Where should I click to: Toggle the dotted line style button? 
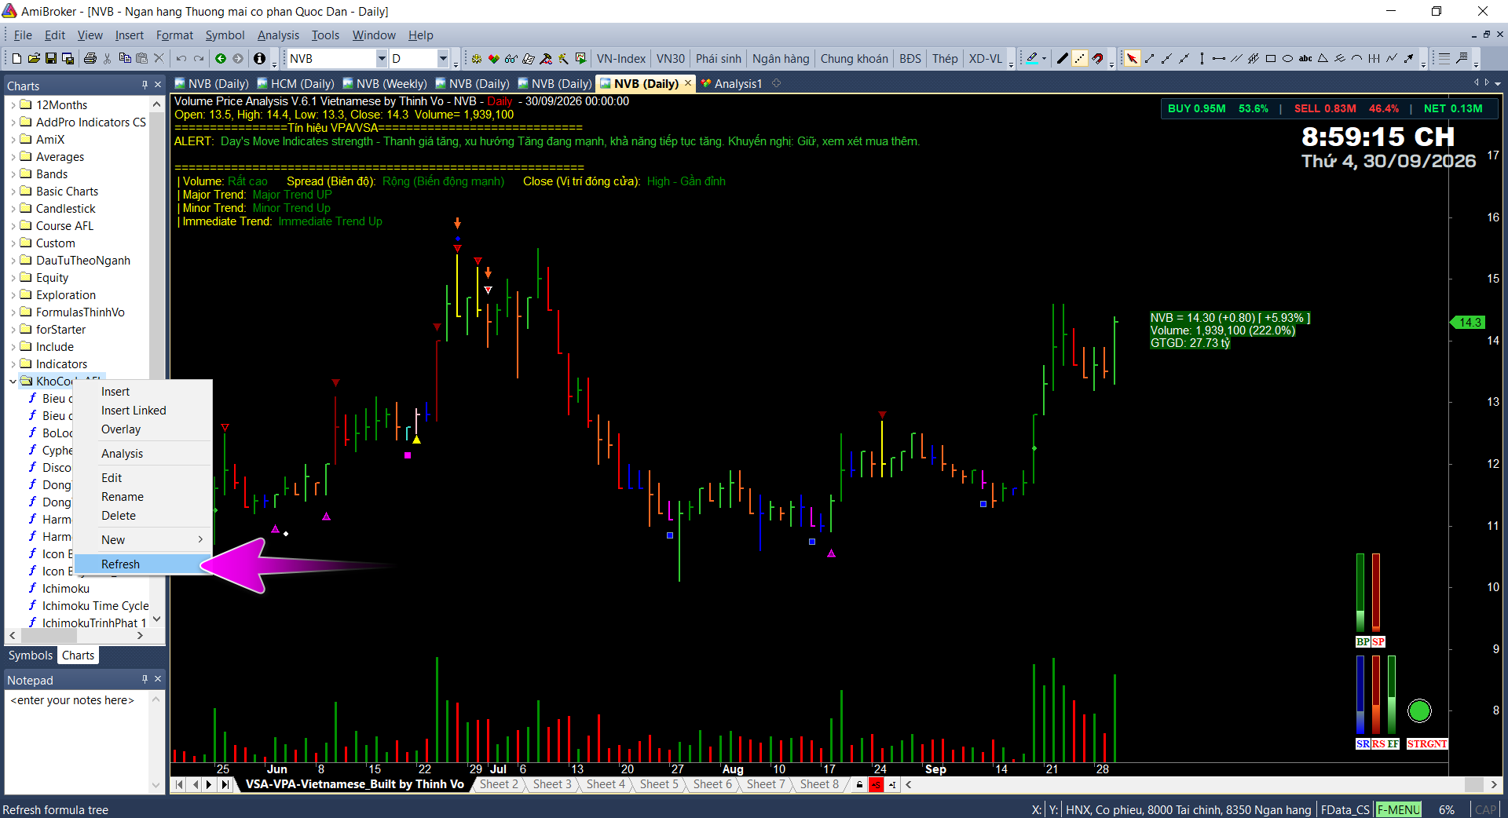click(x=1080, y=59)
